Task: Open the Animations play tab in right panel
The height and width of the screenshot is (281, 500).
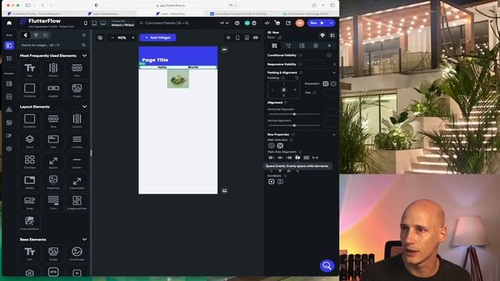Action: tap(330, 45)
